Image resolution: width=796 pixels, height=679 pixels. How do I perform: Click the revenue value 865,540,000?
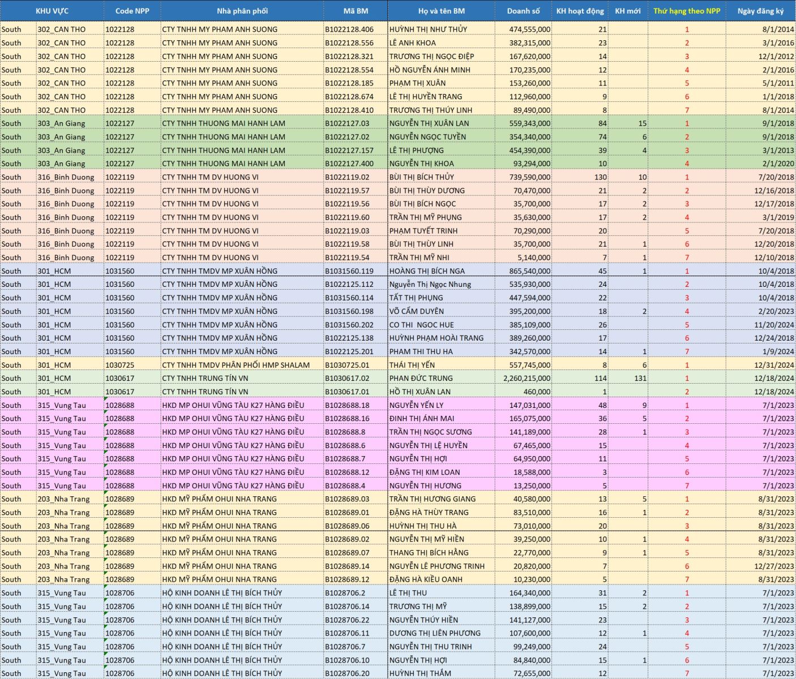(529, 271)
